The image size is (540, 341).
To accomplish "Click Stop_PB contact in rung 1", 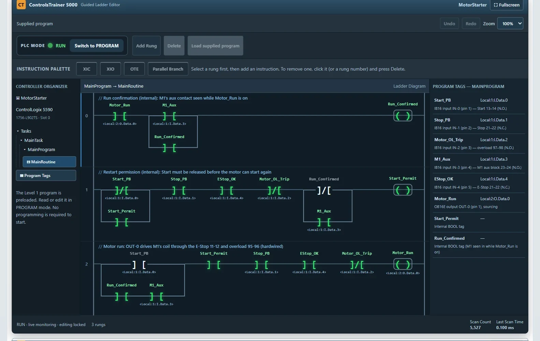I will [x=179, y=190].
